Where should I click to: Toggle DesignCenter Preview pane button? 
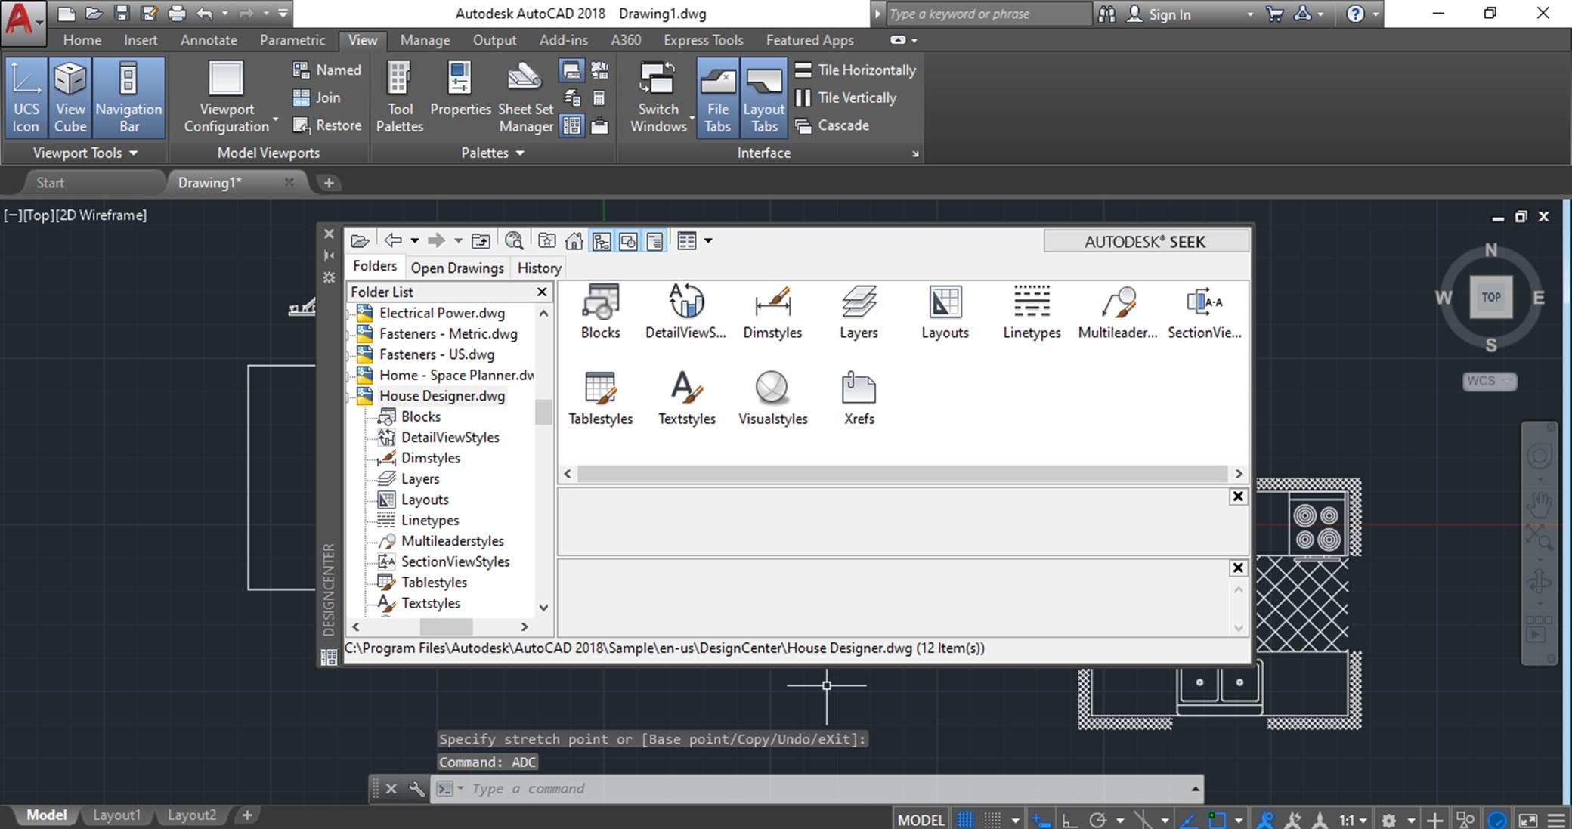click(628, 241)
